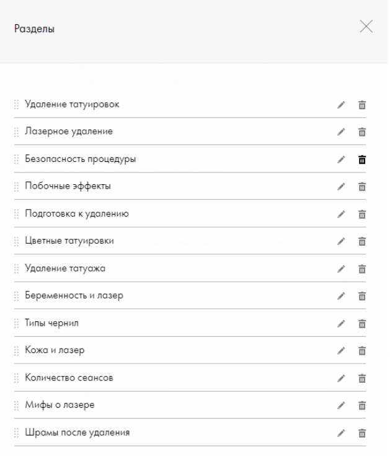
Task: Remove the Шрамы после удаления section
Action: tap(362, 433)
